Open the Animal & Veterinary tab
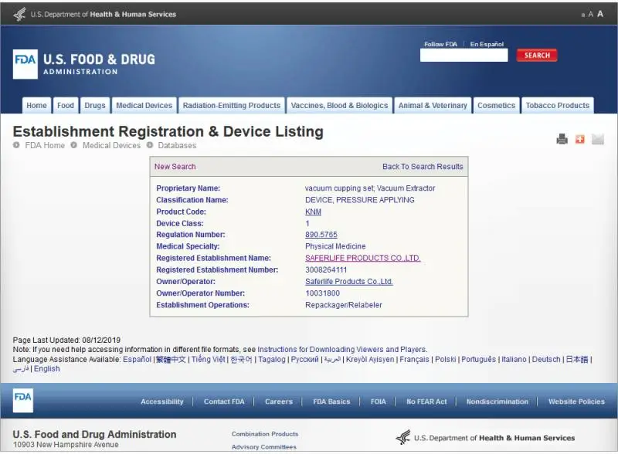 (x=433, y=106)
